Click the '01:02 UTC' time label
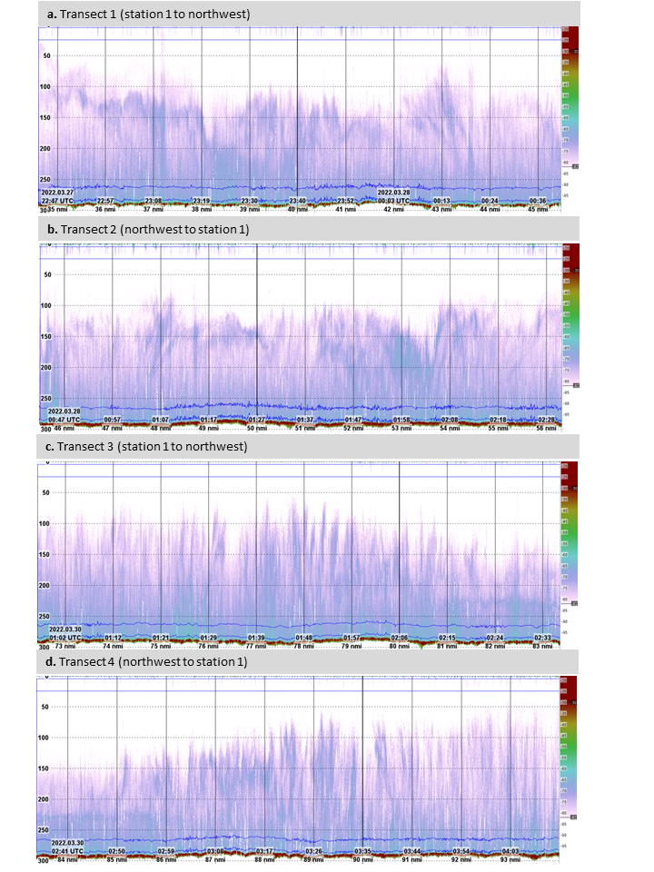Screen dimensions: 654x872 65,638
